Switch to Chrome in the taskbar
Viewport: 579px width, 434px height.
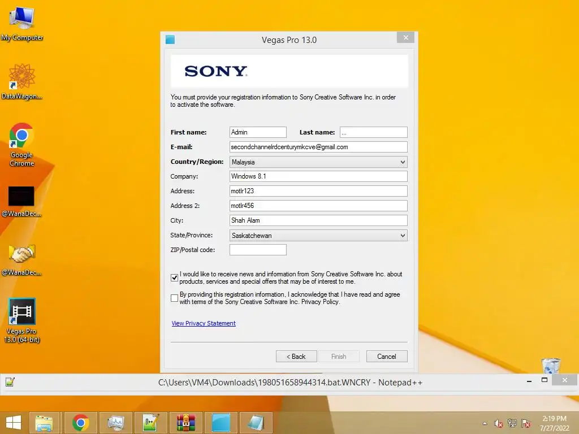80,423
